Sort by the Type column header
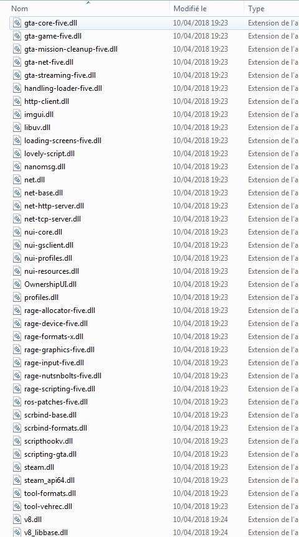 256,9
